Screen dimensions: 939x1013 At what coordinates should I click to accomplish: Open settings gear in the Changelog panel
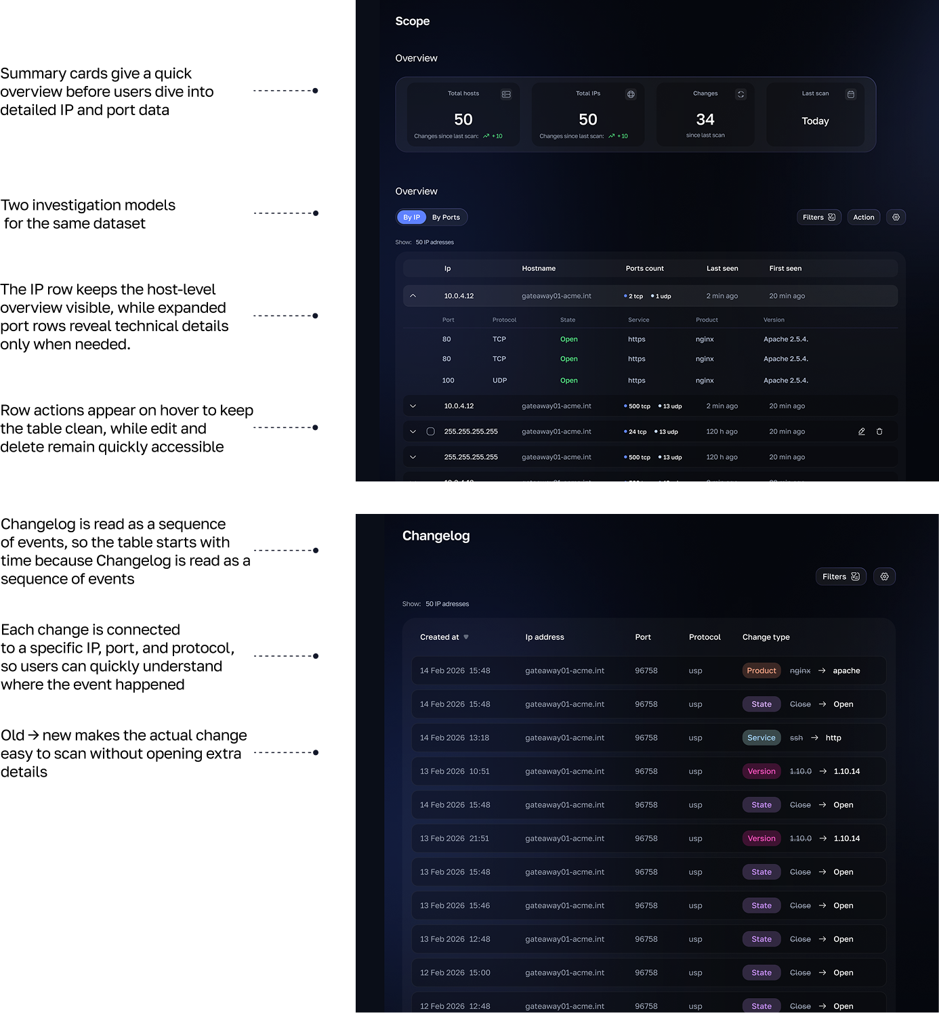[x=885, y=576]
